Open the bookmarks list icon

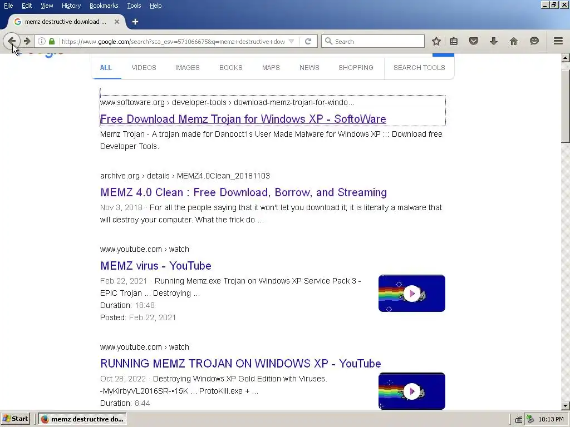454,41
